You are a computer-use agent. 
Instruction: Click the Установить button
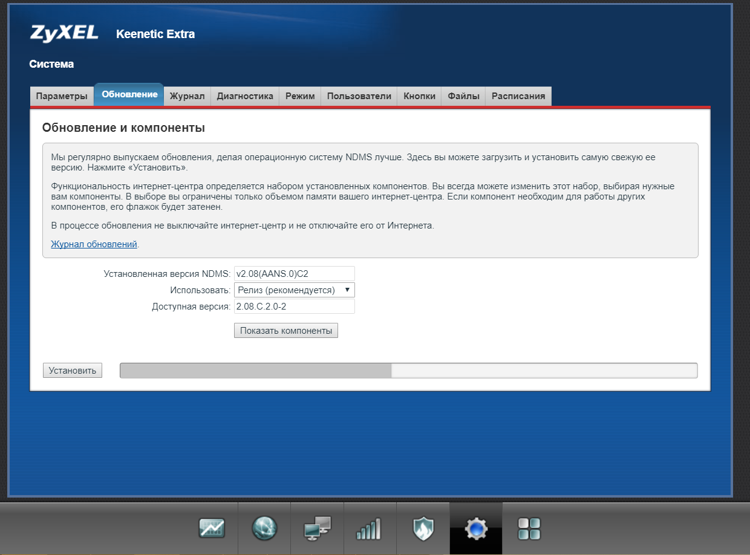[x=72, y=369]
